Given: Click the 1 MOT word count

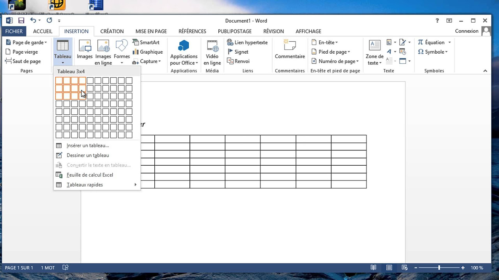Looking at the screenshot, I should [48, 268].
